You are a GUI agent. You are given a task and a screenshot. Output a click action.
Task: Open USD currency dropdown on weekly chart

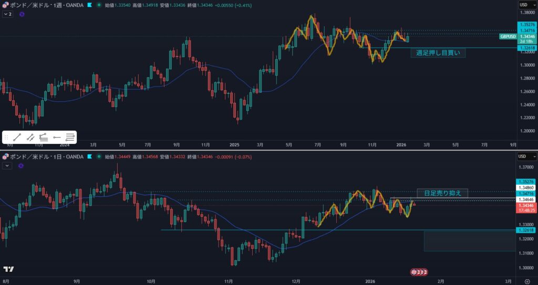[x=526, y=5]
